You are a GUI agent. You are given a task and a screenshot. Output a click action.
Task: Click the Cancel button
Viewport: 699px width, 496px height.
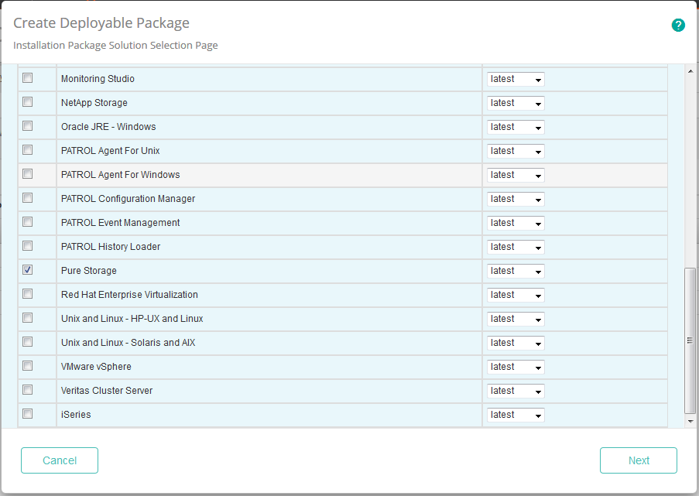[x=59, y=460]
